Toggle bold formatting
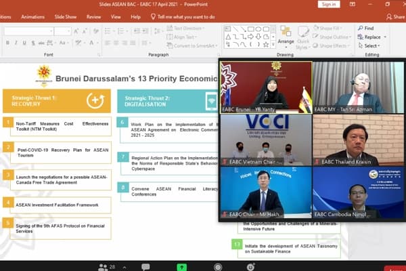Screen dimensions: 406x271 (7, 43)
